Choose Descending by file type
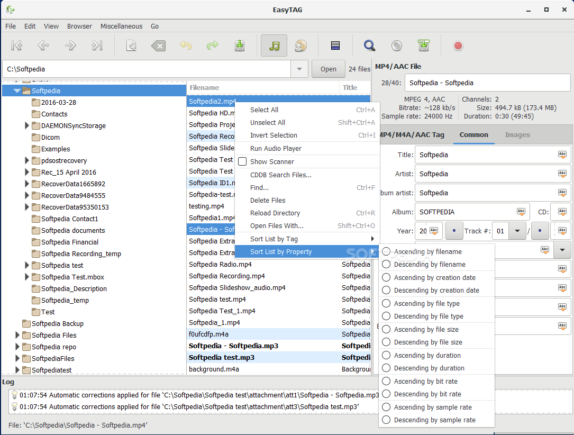574x435 pixels. pyautogui.click(x=437, y=316)
